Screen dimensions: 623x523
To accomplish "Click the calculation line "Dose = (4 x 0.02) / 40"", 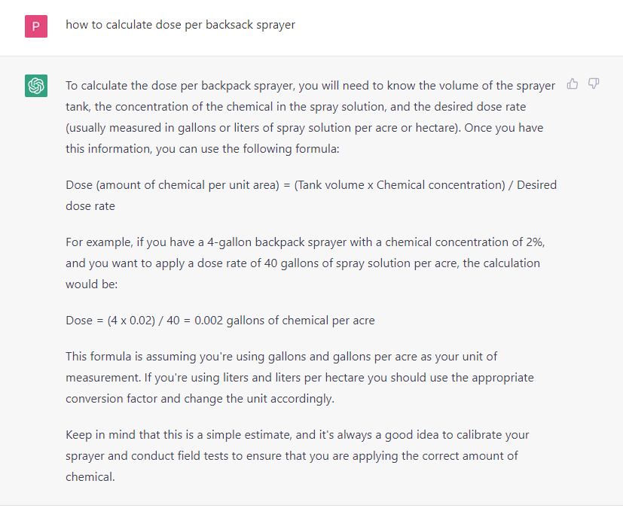I will [220, 321].
